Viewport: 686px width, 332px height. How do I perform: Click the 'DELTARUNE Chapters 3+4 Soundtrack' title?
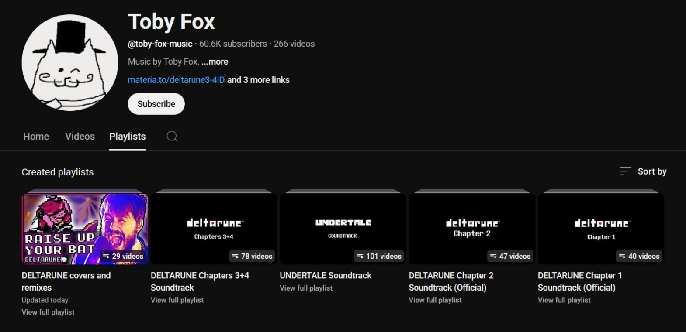coord(200,281)
